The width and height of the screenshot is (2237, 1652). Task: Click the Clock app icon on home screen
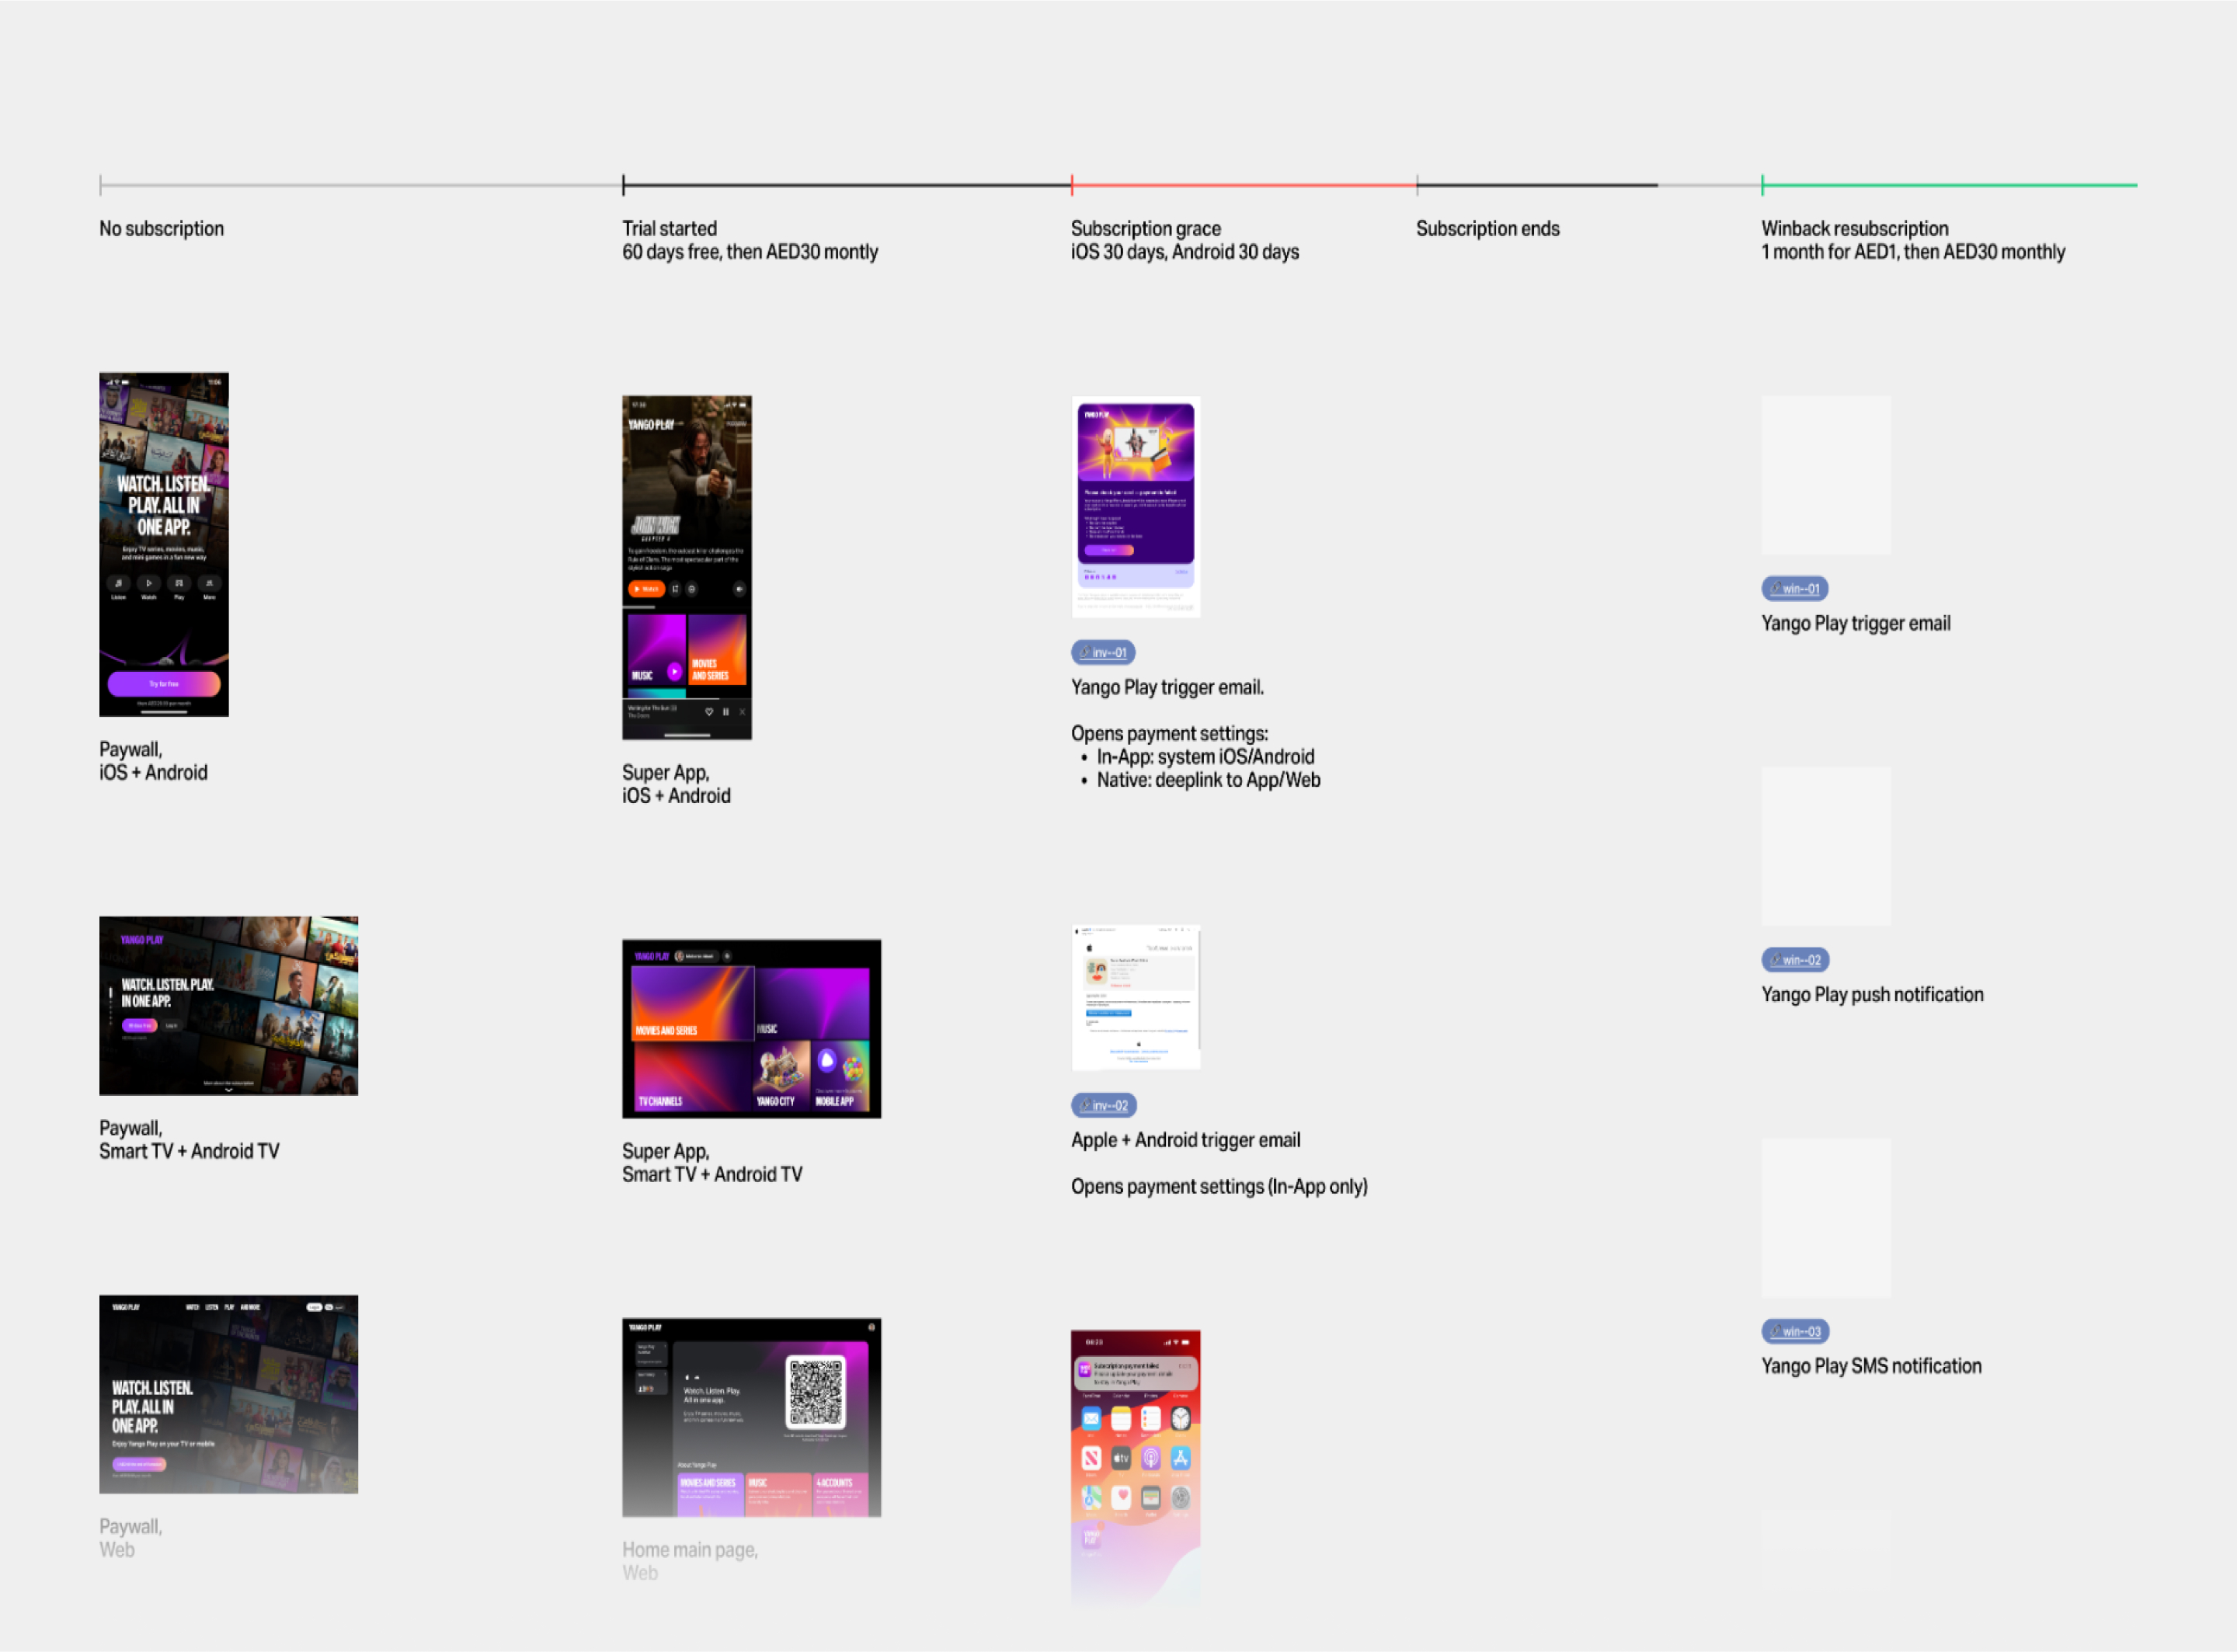coord(1180,1418)
